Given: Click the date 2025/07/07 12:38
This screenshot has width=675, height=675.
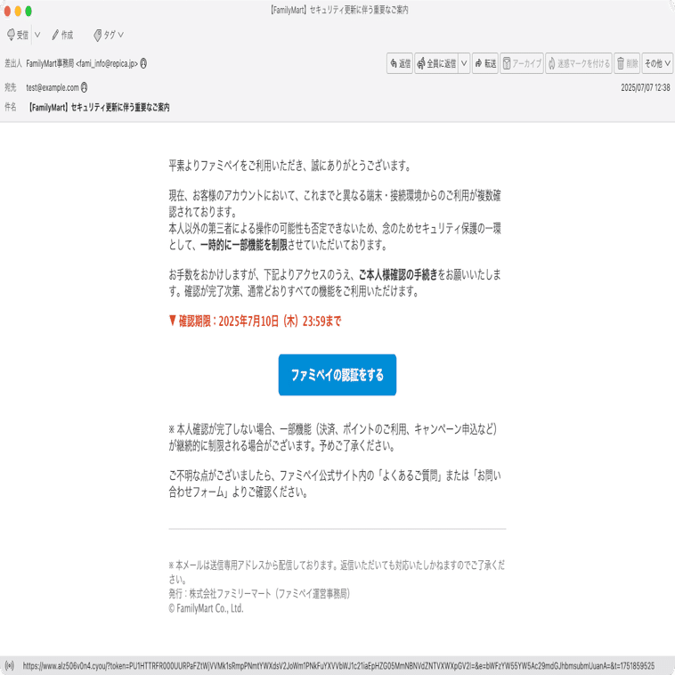Looking at the screenshot, I should click(x=646, y=87).
